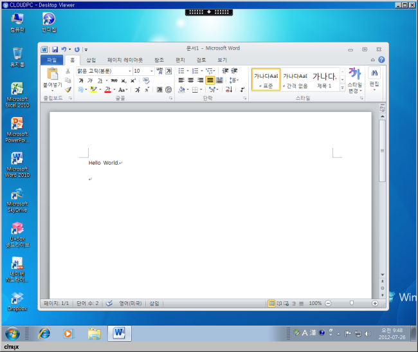Switch to Print Layout view in status bar

271,304
